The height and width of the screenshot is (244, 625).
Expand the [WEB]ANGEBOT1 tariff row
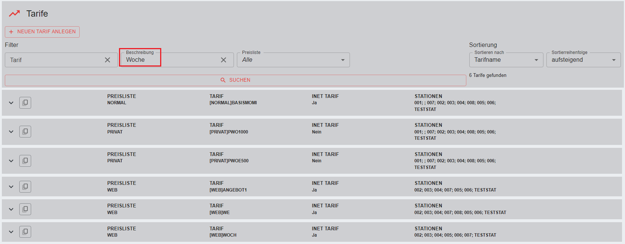tap(11, 187)
